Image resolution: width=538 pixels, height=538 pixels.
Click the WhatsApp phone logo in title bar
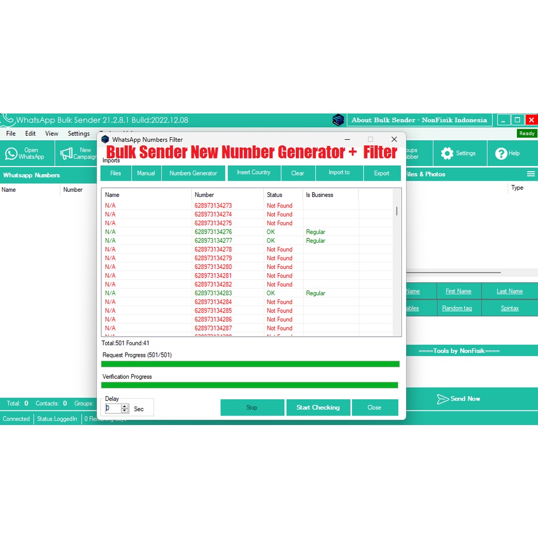(x=7, y=120)
